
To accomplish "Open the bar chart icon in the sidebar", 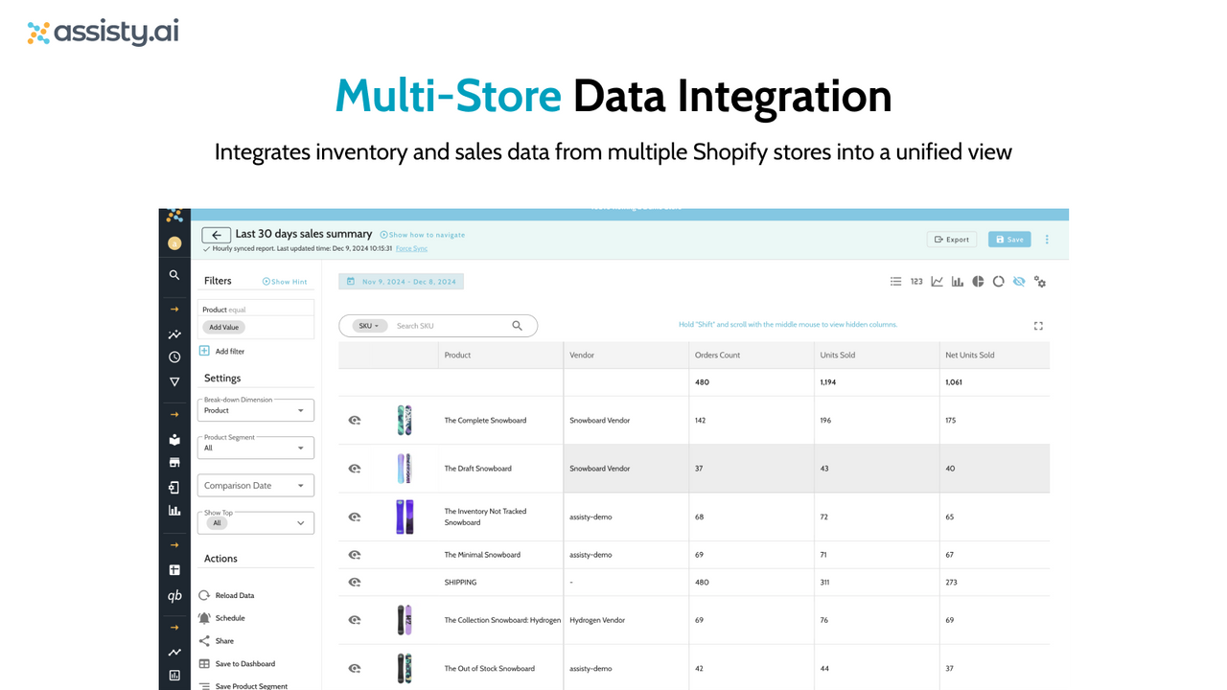I will pos(174,511).
